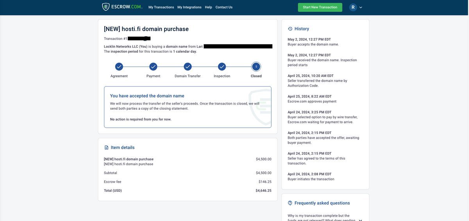Viewport: 469px width, 221px height.
Task: Click 'No action is required from you' text
Action: click(x=141, y=119)
